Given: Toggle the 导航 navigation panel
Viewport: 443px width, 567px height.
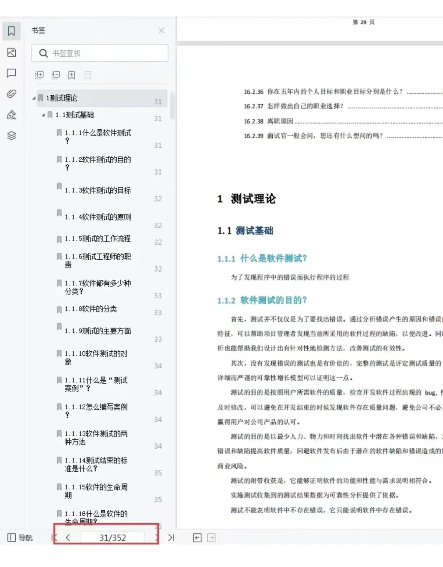Looking at the screenshot, I should point(19,537).
